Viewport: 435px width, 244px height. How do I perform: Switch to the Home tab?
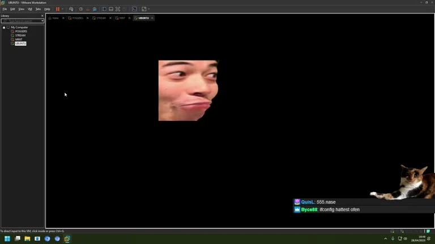(x=54, y=18)
